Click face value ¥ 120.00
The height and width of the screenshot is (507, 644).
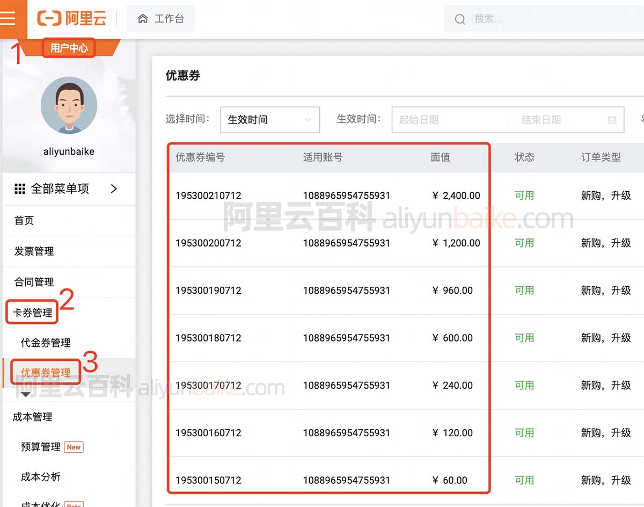click(452, 433)
